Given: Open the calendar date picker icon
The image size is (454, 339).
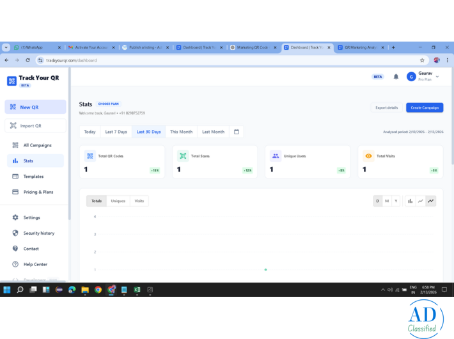Looking at the screenshot, I should point(237,132).
